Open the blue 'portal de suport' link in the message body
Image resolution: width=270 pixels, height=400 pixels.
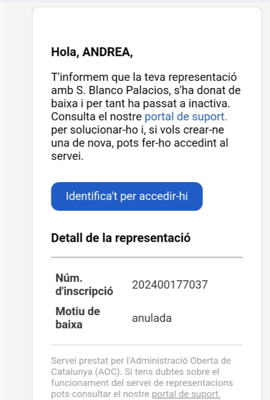pos(186,117)
